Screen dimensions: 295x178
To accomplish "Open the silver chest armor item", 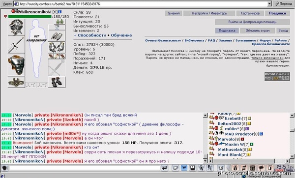I will coord(16,65).
